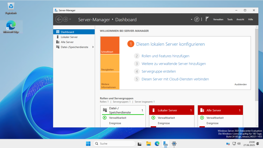Select Datei-/Speicherdienste in the sidebar
The image size is (263, 148).
[74, 47]
